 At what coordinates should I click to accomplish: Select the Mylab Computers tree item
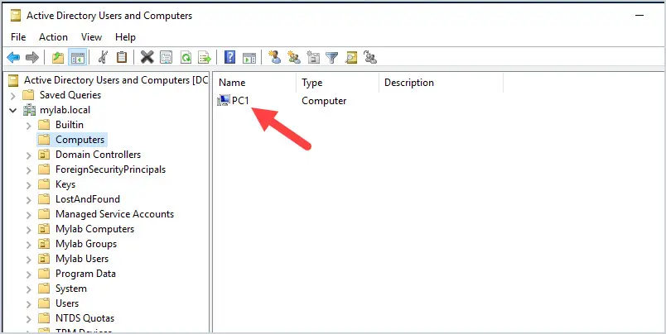(94, 229)
